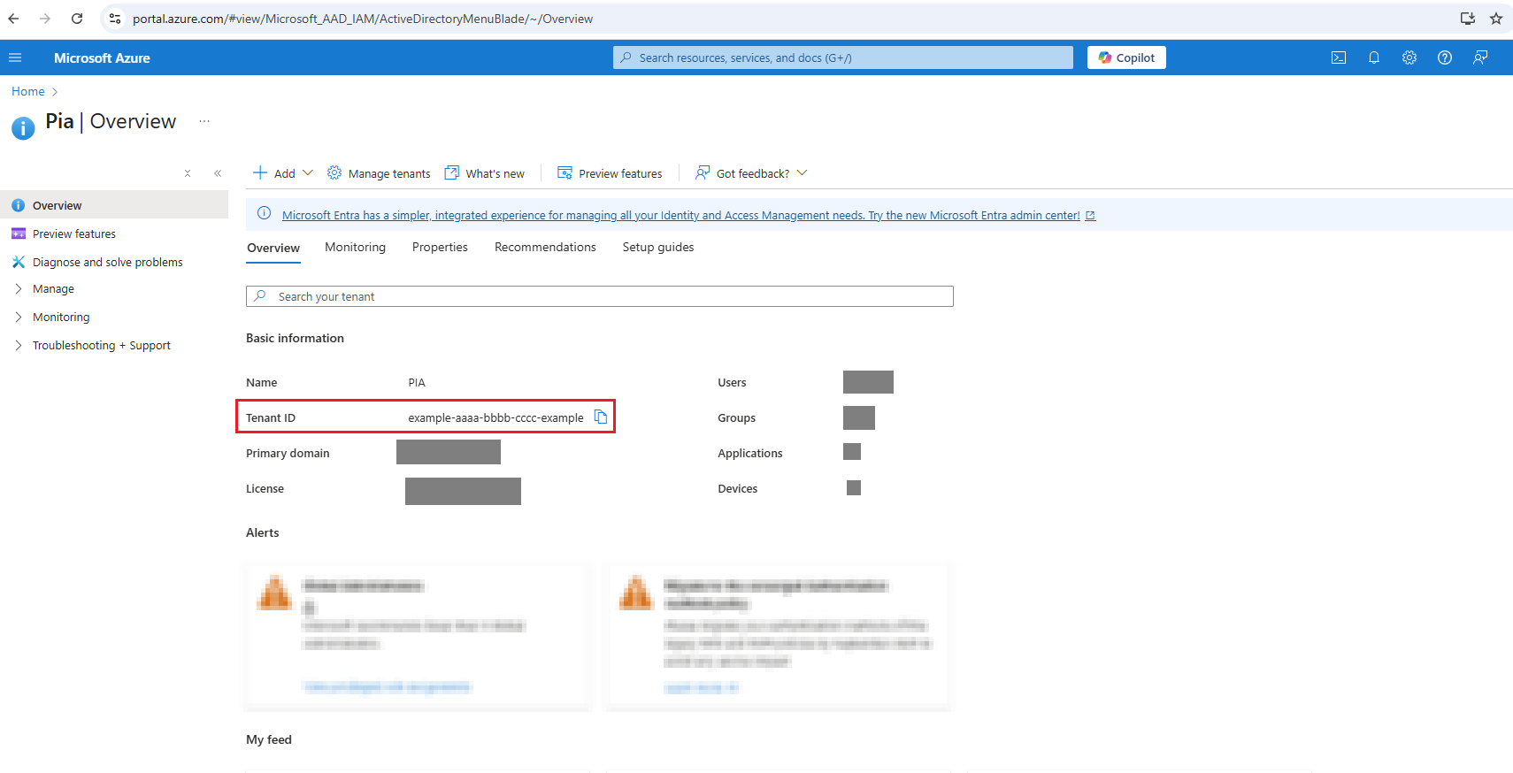Image resolution: width=1513 pixels, height=773 pixels.
Task: Open more options ellipsis beside Pia Overview
Action: pyautogui.click(x=204, y=121)
